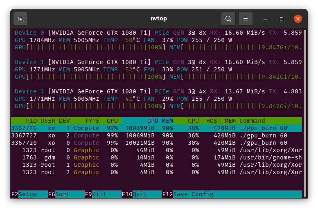Screen dimensions: 318x210
Task: Click the 10MiB GPU memory cell
Action: tap(145, 157)
